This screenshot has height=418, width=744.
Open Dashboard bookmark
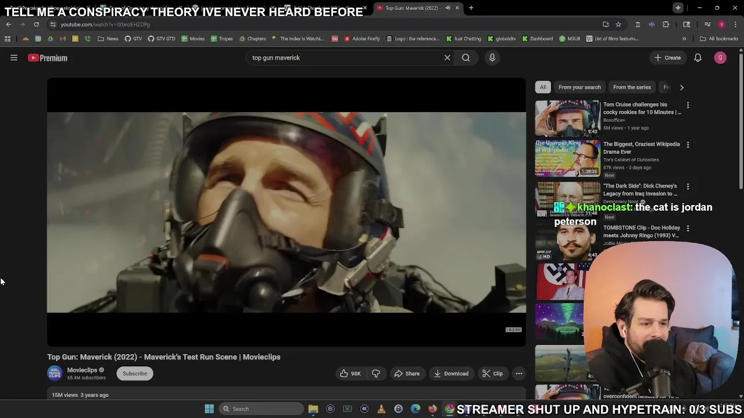[x=537, y=39]
